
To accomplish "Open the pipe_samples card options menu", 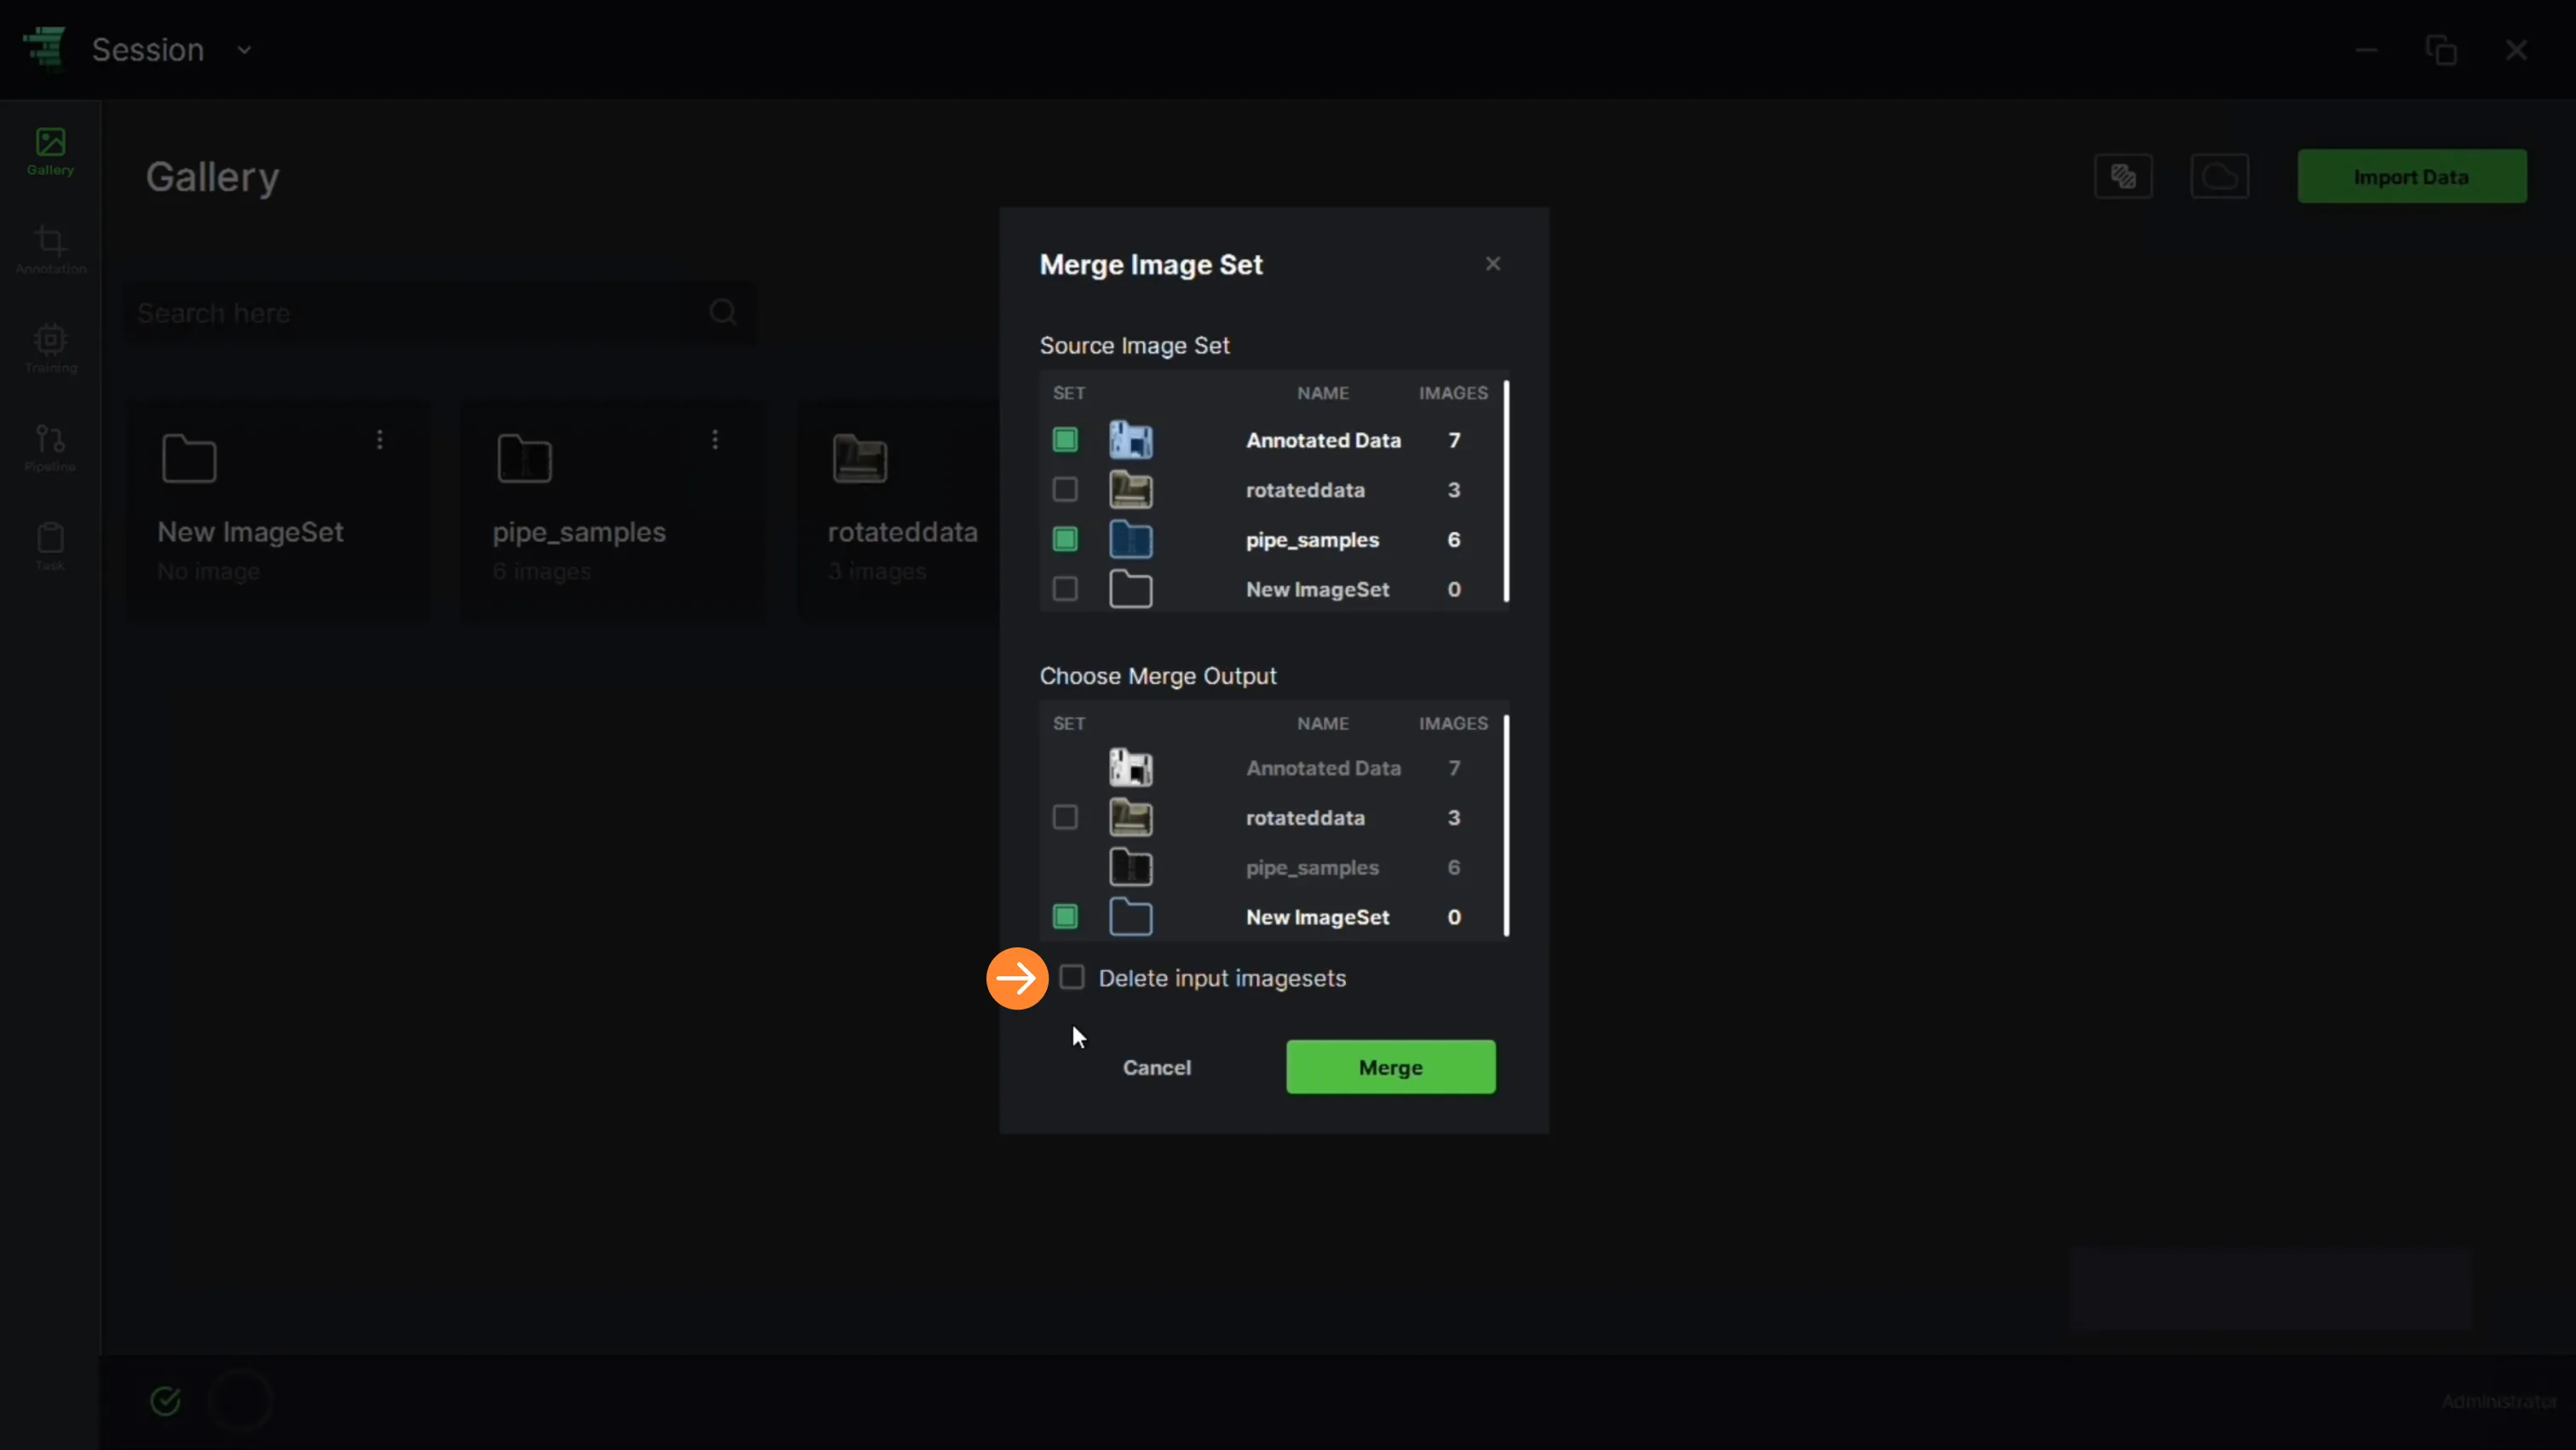I will click(715, 439).
